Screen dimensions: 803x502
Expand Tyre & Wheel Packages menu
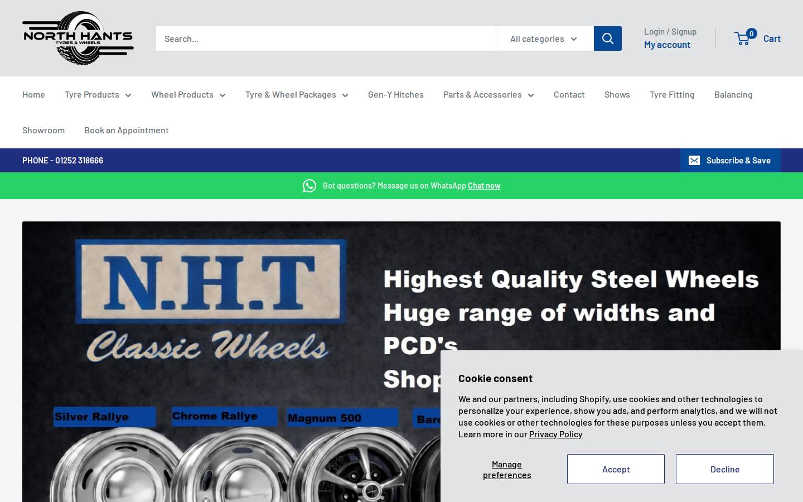[297, 94]
